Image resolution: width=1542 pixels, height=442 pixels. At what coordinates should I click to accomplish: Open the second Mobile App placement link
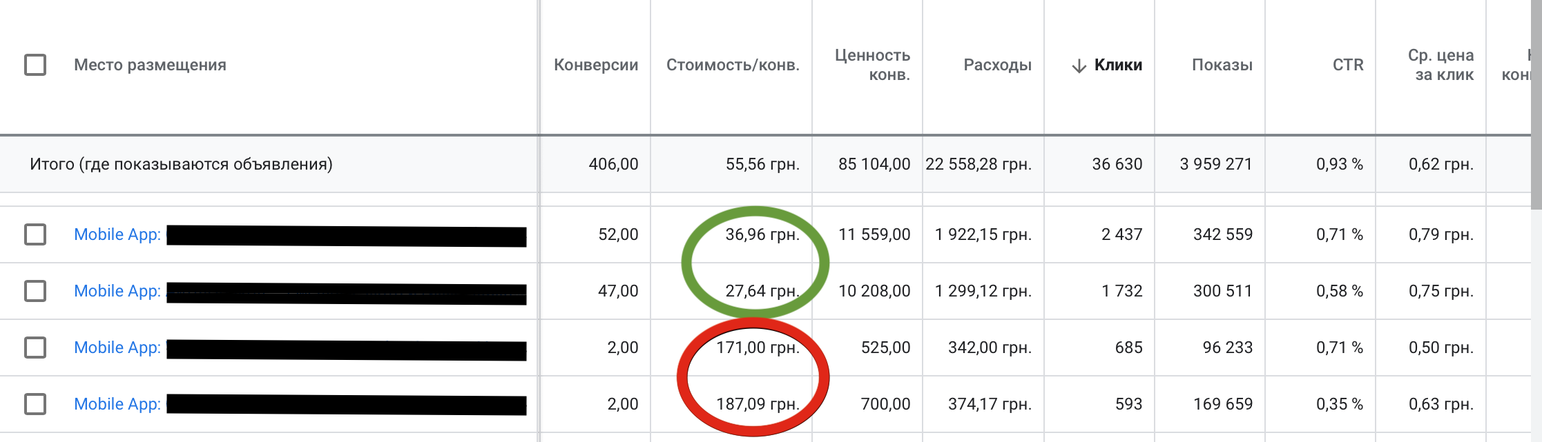click(117, 291)
